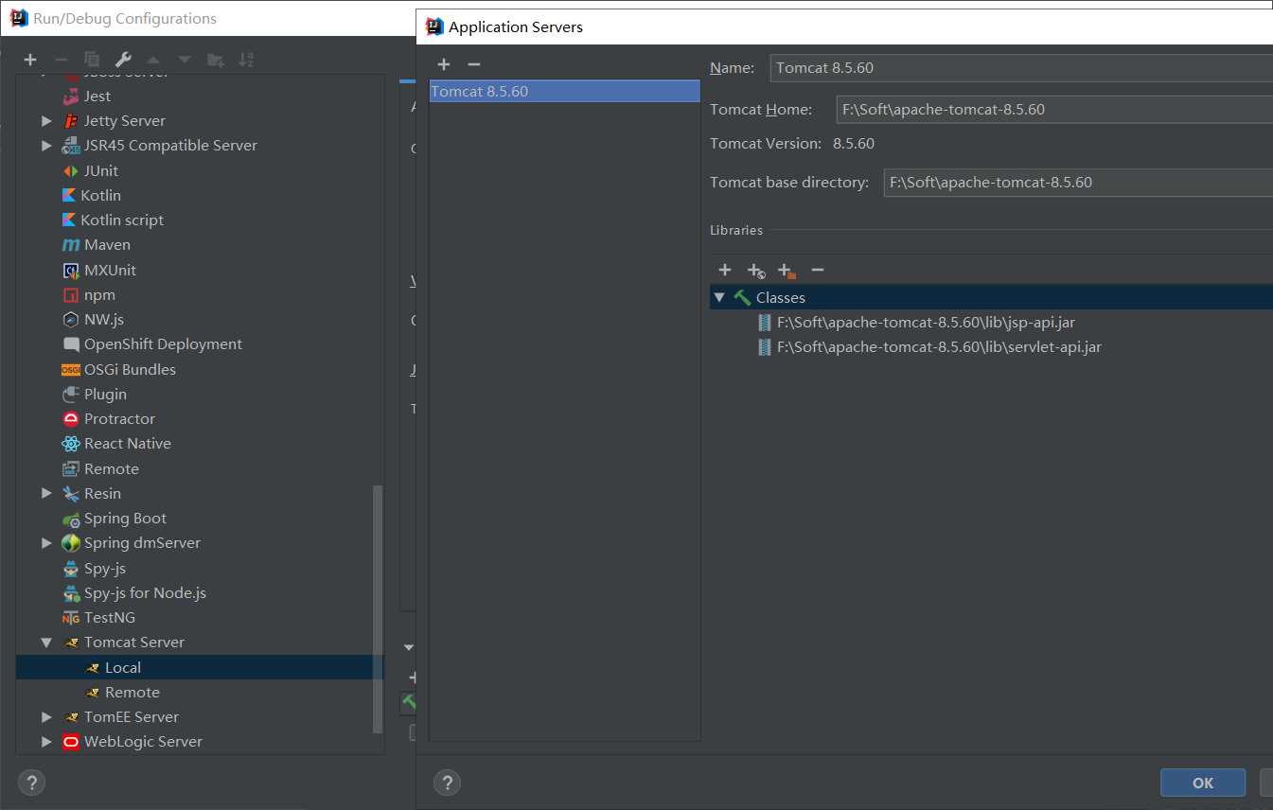Click the React Native atom icon
1273x810 pixels.
point(71,443)
